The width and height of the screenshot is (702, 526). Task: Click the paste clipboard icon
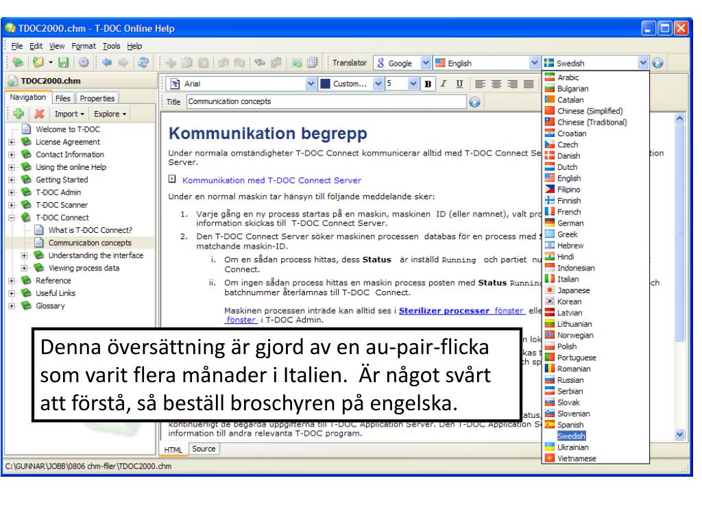[x=203, y=62]
